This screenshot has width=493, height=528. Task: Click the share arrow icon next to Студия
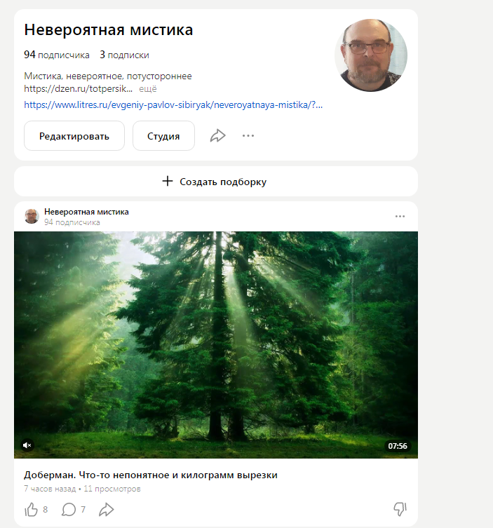coord(218,136)
